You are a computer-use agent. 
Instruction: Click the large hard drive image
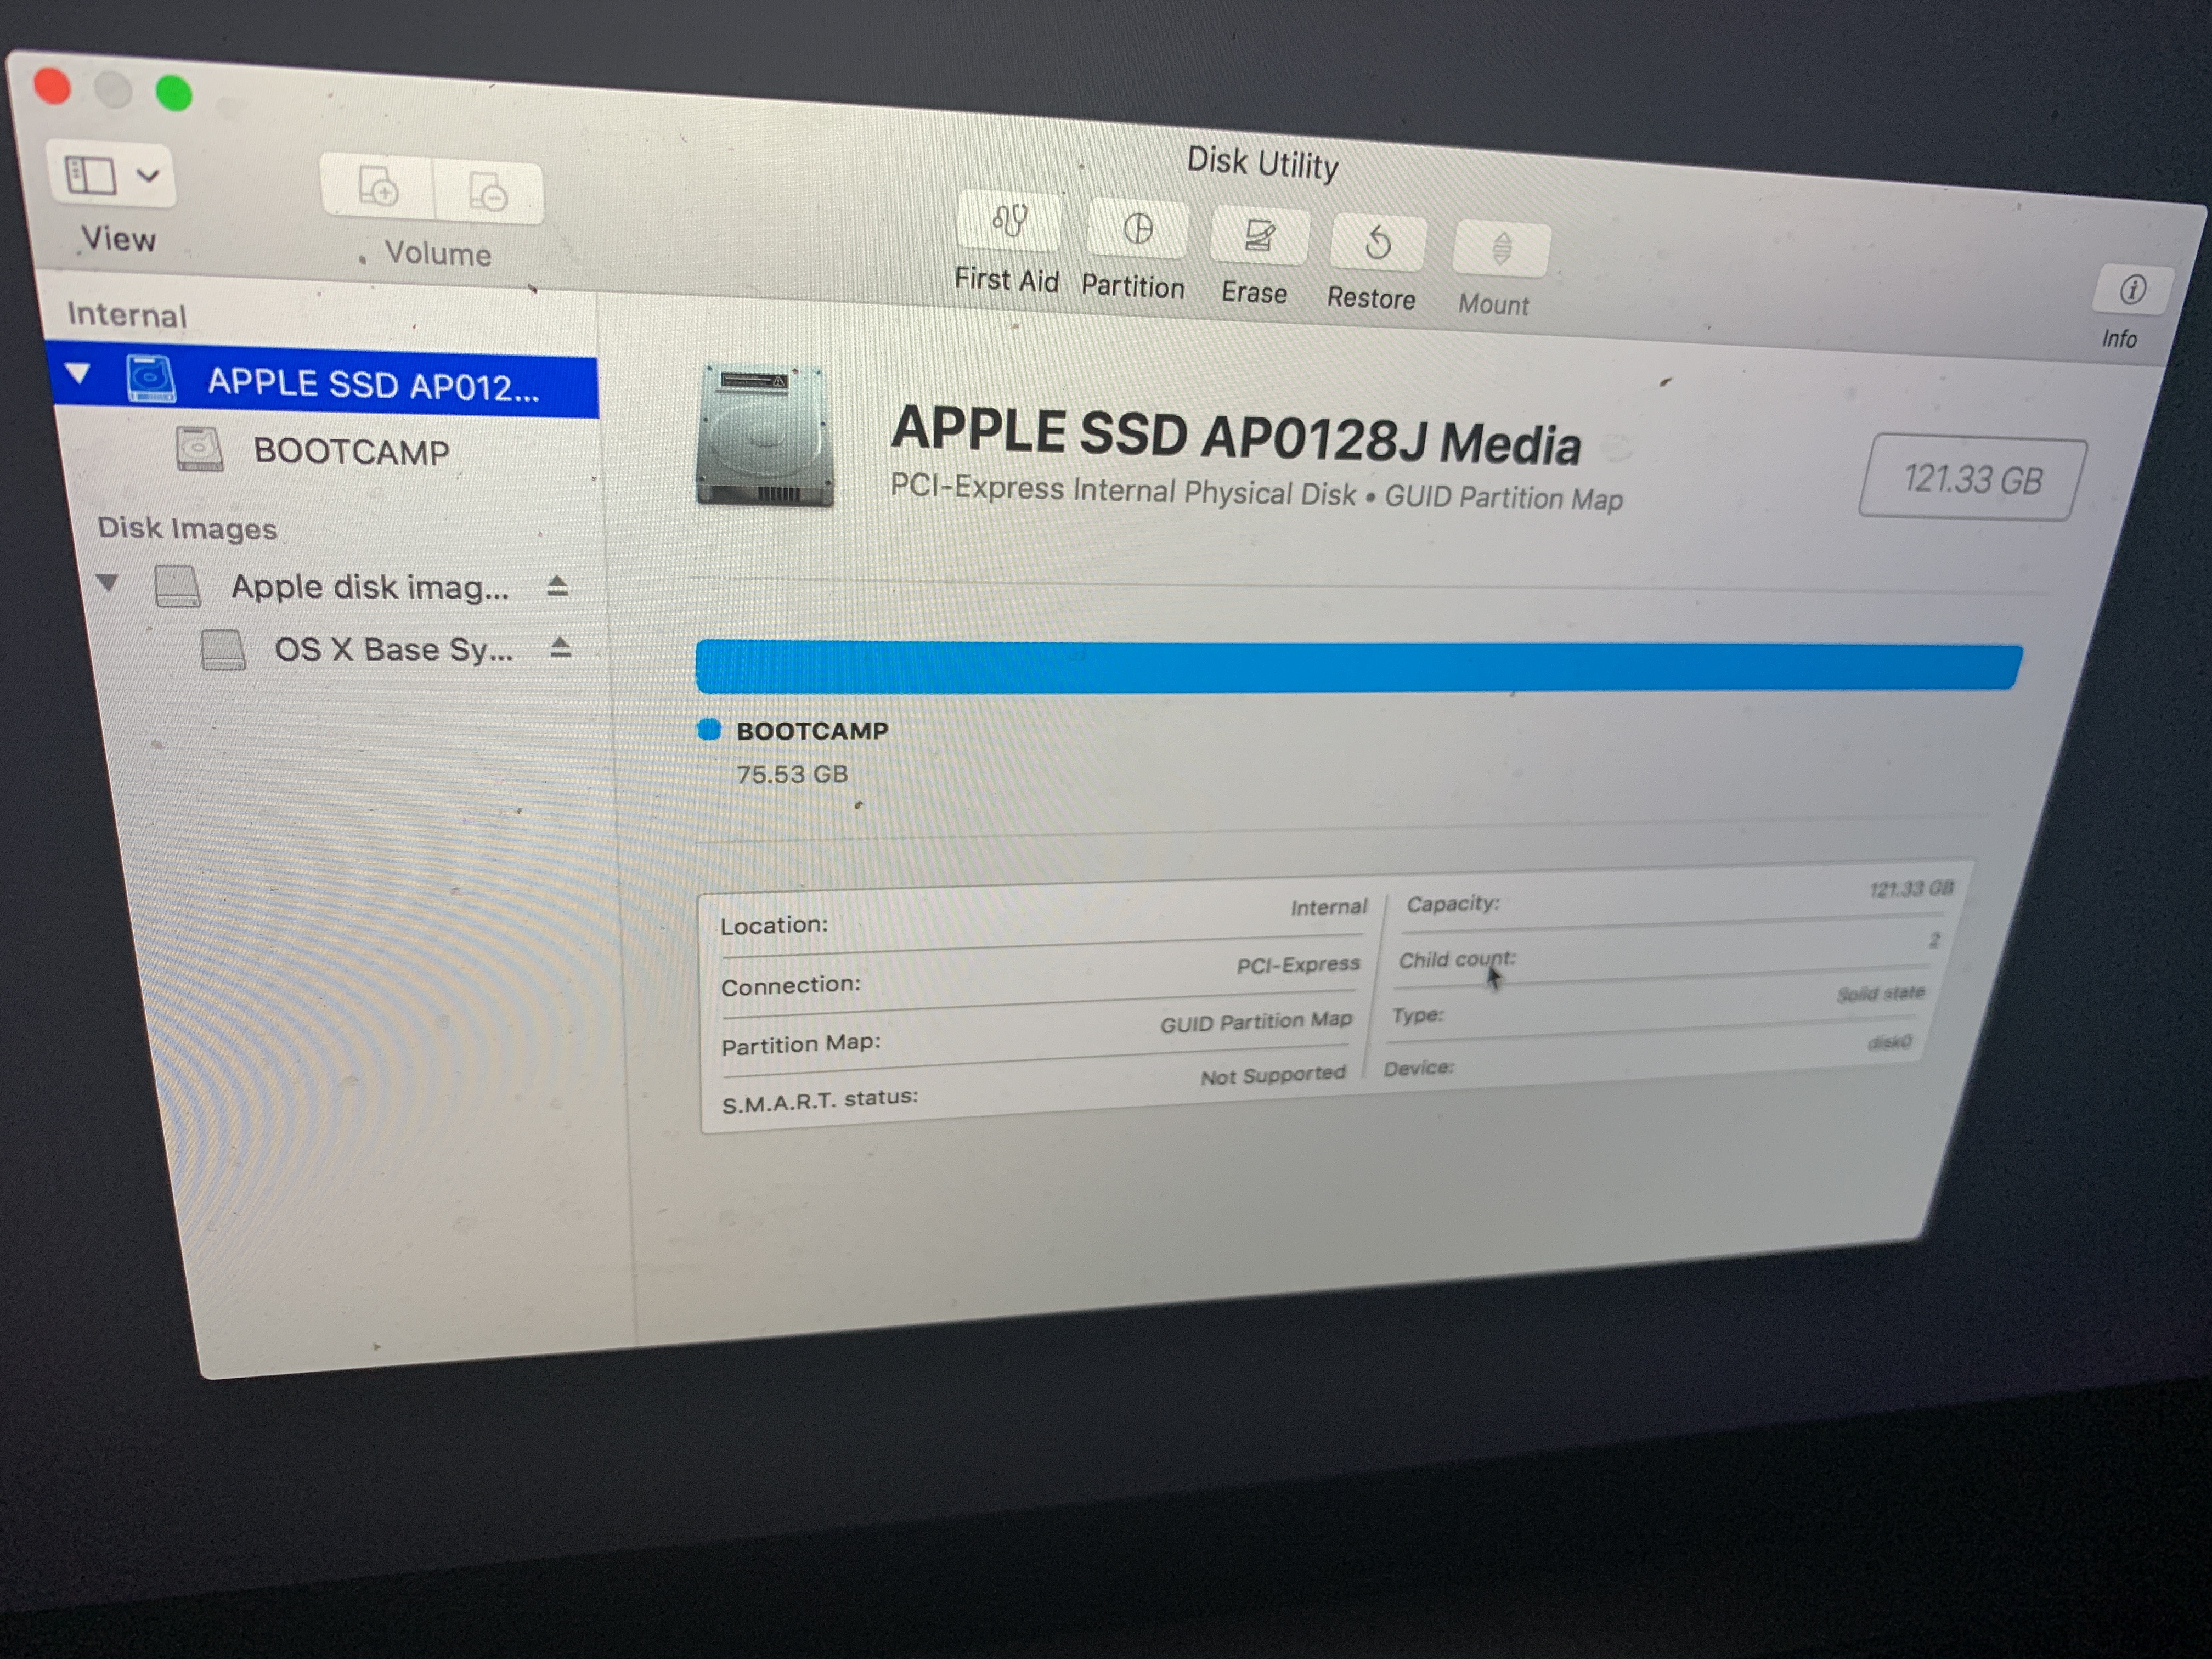point(764,436)
